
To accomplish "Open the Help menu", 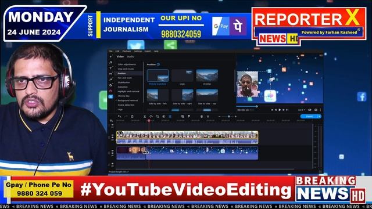I will 156,51.
